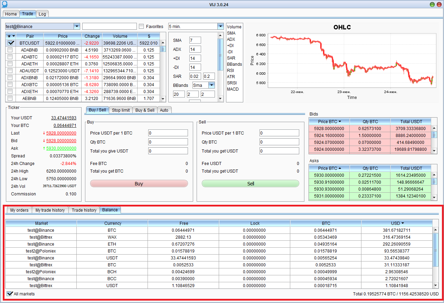The height and width of the screenshot is (303, 444).
Task: Click the pair list scroll-down arrow
Action: tap(163, 99)
